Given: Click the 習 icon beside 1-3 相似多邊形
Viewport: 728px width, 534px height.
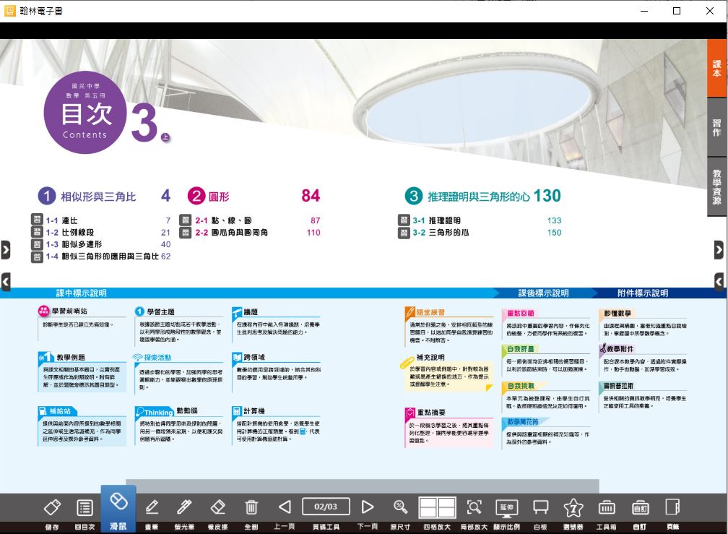Looking at the screenshot, I should tap(37, 244).
